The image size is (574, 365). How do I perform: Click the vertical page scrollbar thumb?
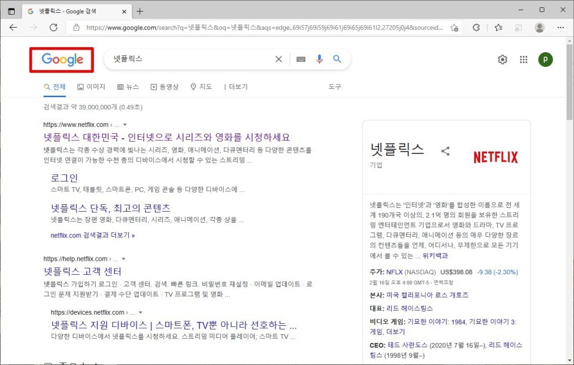pos(570,82)
